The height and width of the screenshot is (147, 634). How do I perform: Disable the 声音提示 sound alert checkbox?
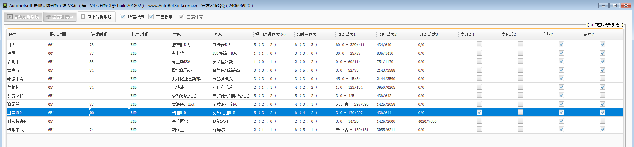[151, 17]
